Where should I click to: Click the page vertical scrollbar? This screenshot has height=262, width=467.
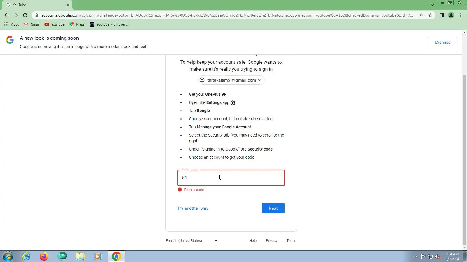tap(464, 160)
